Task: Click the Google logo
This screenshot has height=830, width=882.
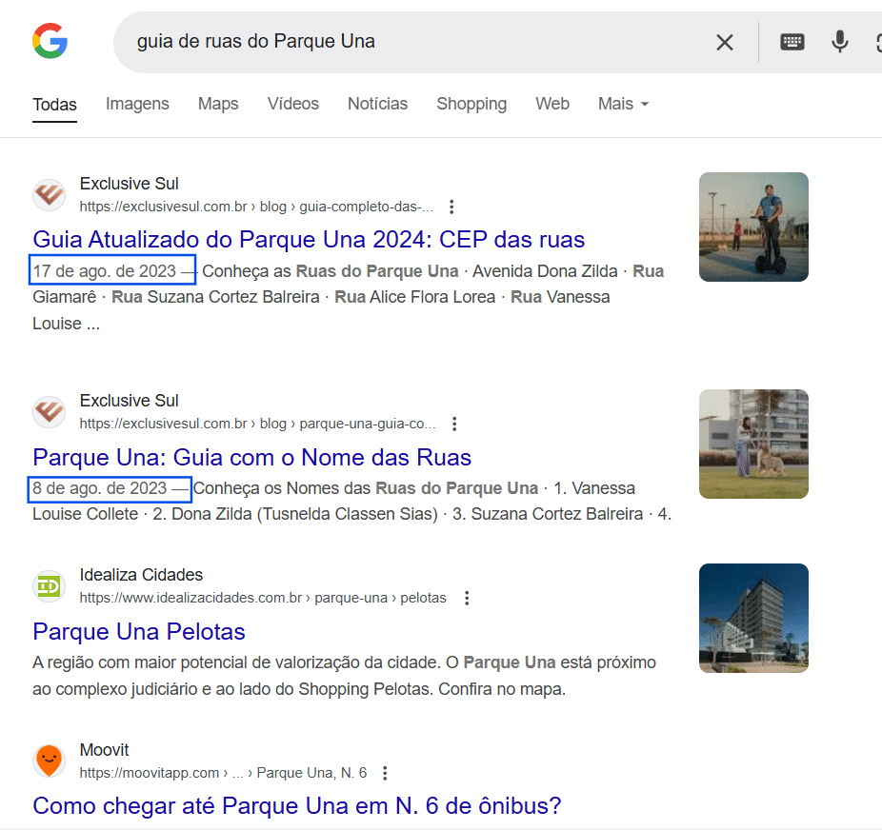Action: coord(50,42)
